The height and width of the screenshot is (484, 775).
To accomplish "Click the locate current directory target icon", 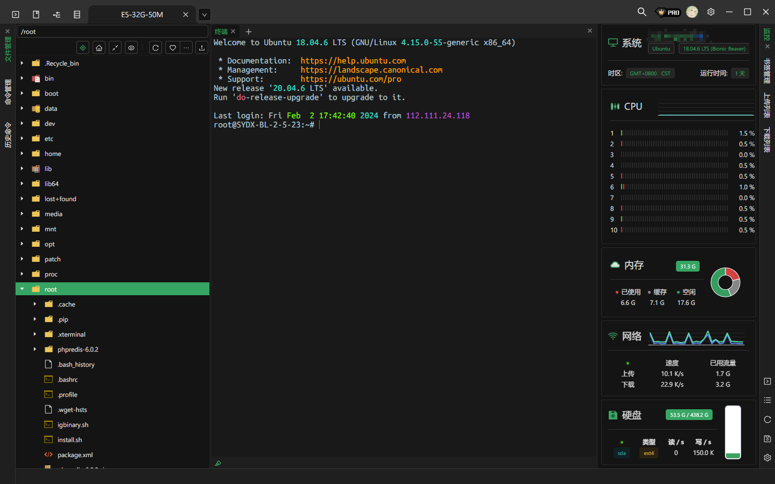I will pyautogui.click(x=83, y=48).
